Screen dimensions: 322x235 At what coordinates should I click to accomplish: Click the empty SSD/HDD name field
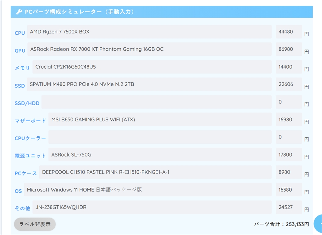(157, 102)
